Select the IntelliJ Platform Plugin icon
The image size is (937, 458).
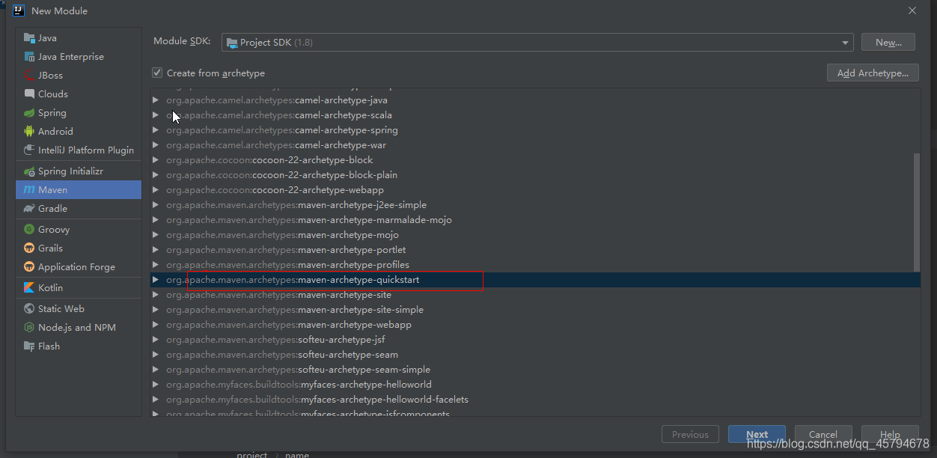(x=29, y=150)
